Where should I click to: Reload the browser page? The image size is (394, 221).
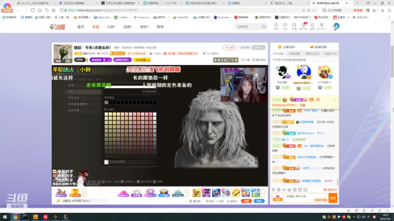click(33, 10)
